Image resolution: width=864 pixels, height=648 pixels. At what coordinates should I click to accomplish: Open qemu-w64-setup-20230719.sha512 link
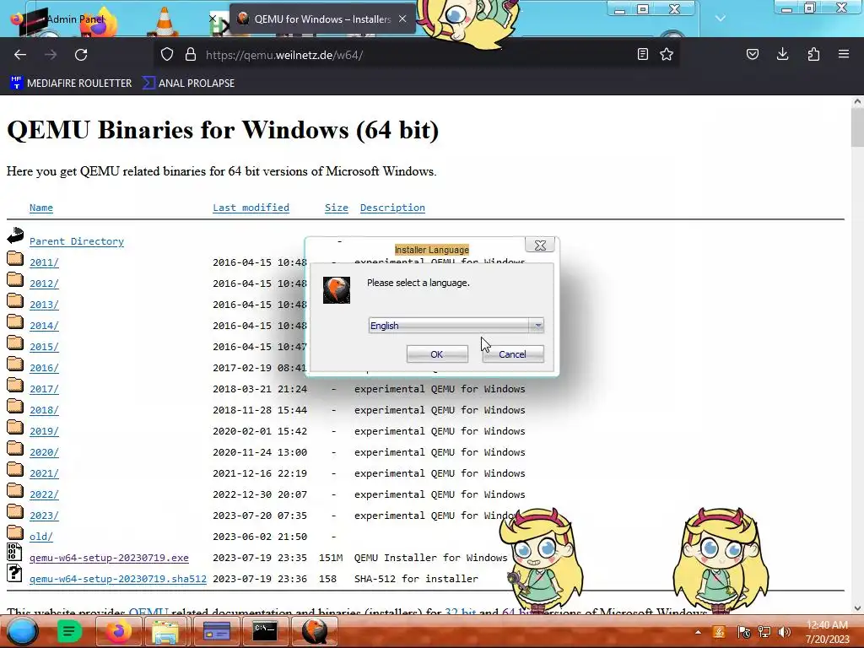[x=118, y=579]
